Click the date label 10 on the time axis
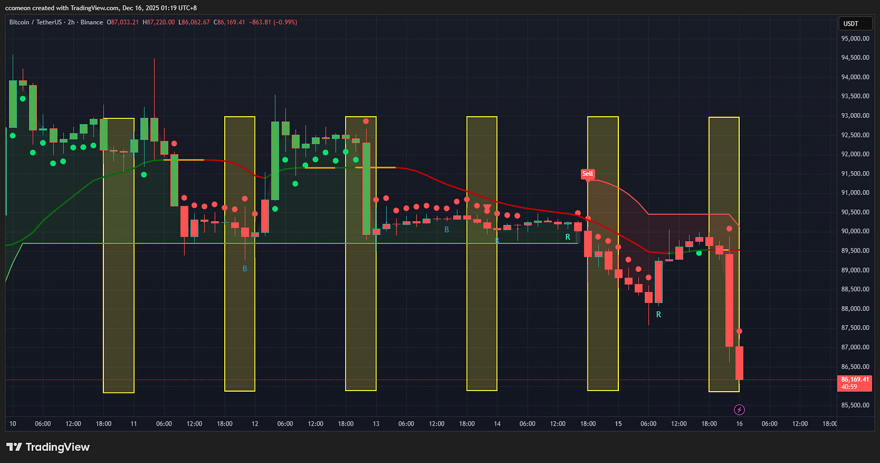Image resolution: width=880 pixels, height=463 pixels. 13,424
